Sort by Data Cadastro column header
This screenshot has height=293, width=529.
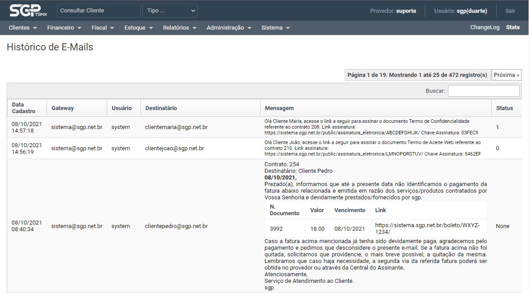pyautogui.click(x=23, y=108)
